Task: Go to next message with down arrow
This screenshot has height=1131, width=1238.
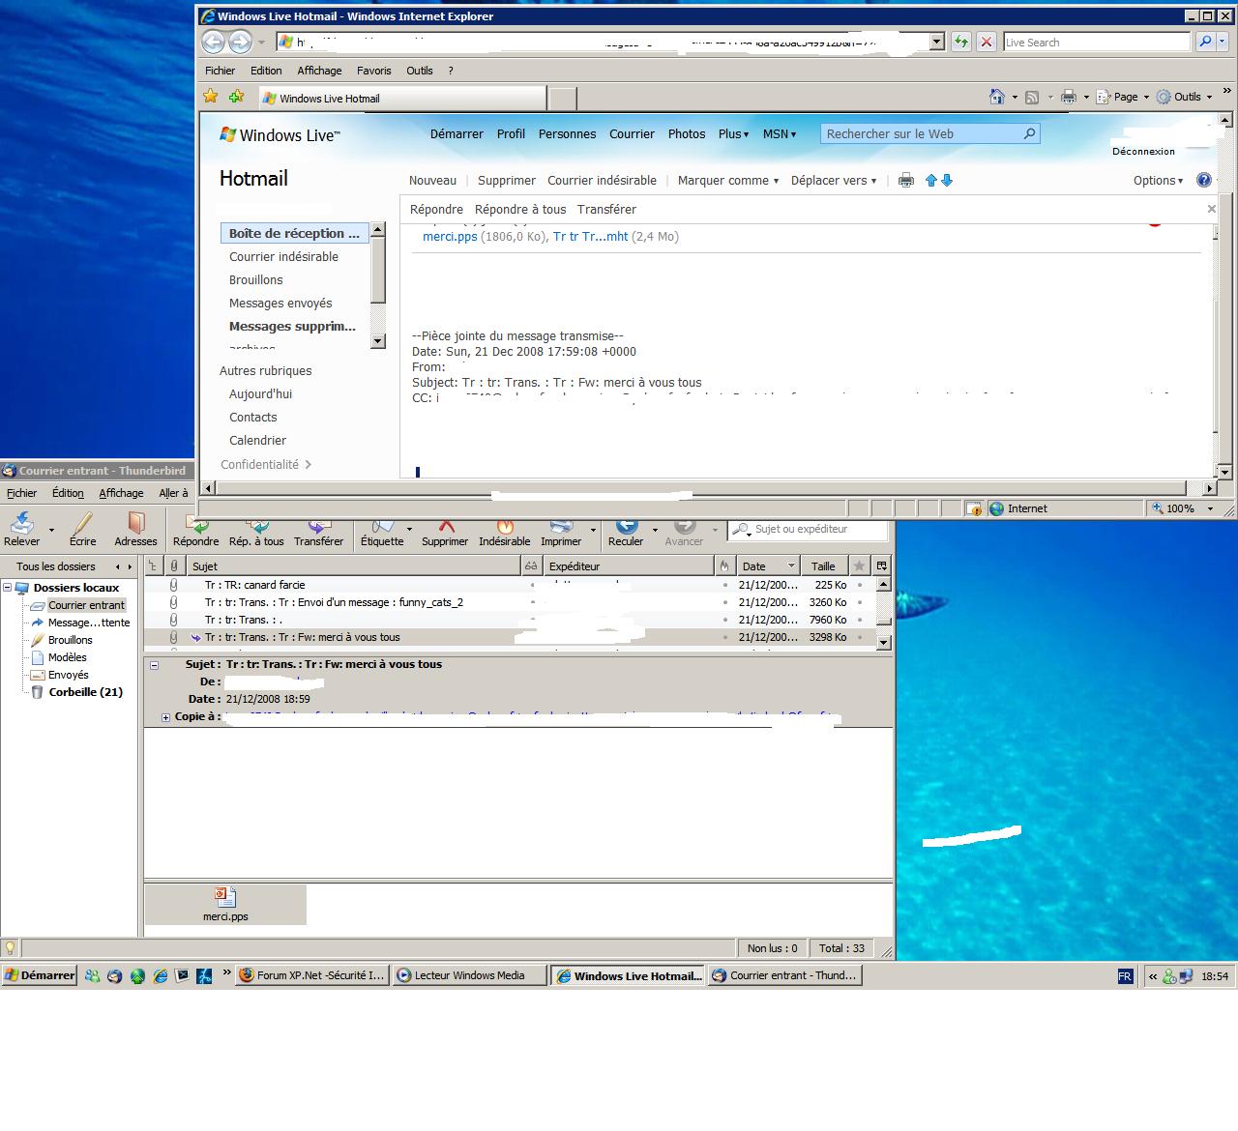Action: tap(947, 180)
